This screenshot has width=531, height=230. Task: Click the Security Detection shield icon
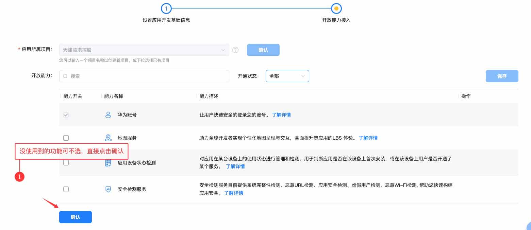coord(108,189)
